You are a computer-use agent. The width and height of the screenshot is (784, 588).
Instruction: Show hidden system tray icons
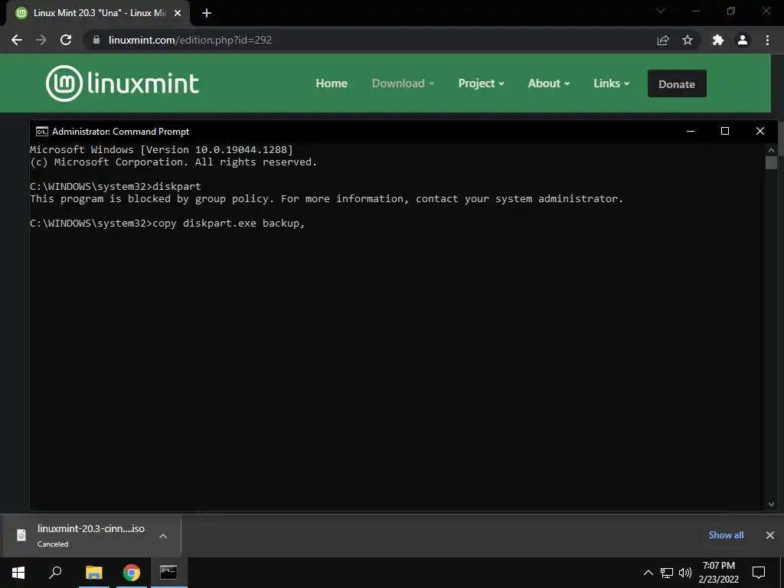[x=648, y=573]
